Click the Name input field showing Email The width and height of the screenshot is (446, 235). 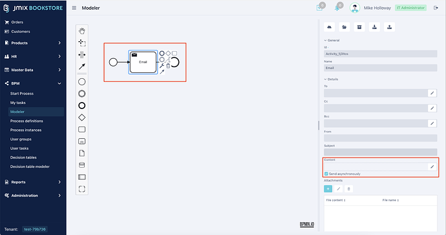pos(380,68)
